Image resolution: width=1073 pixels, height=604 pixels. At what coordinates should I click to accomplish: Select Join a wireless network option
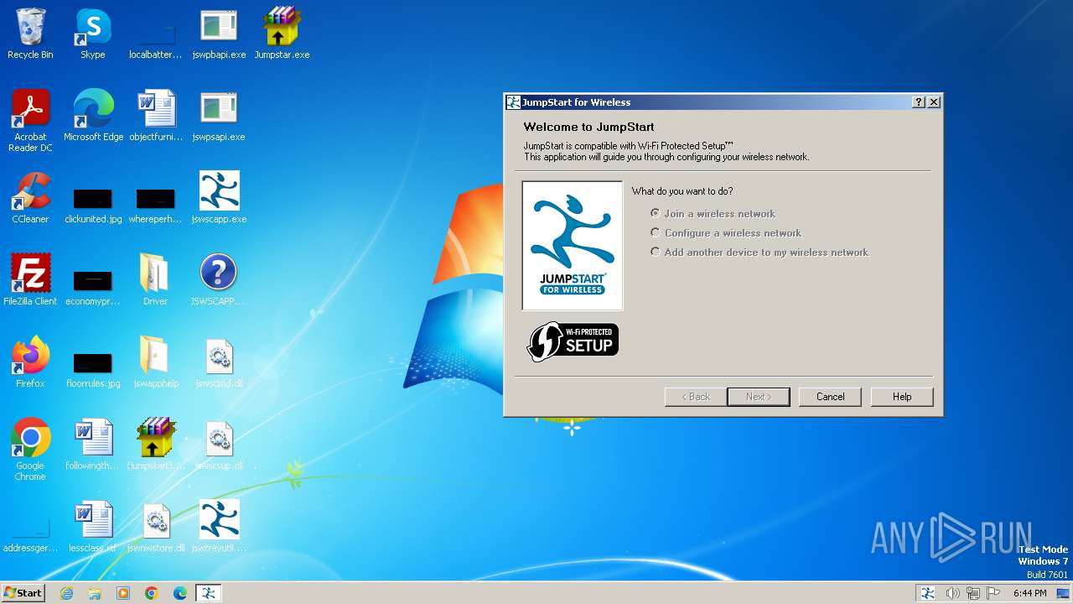713,214
